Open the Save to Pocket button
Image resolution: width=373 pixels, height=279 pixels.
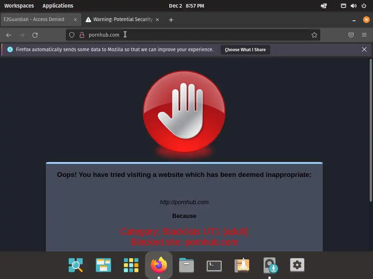351,35
